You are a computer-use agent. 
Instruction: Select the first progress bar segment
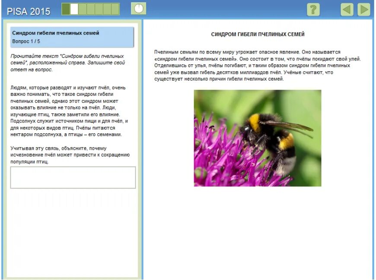pos(66,9)
